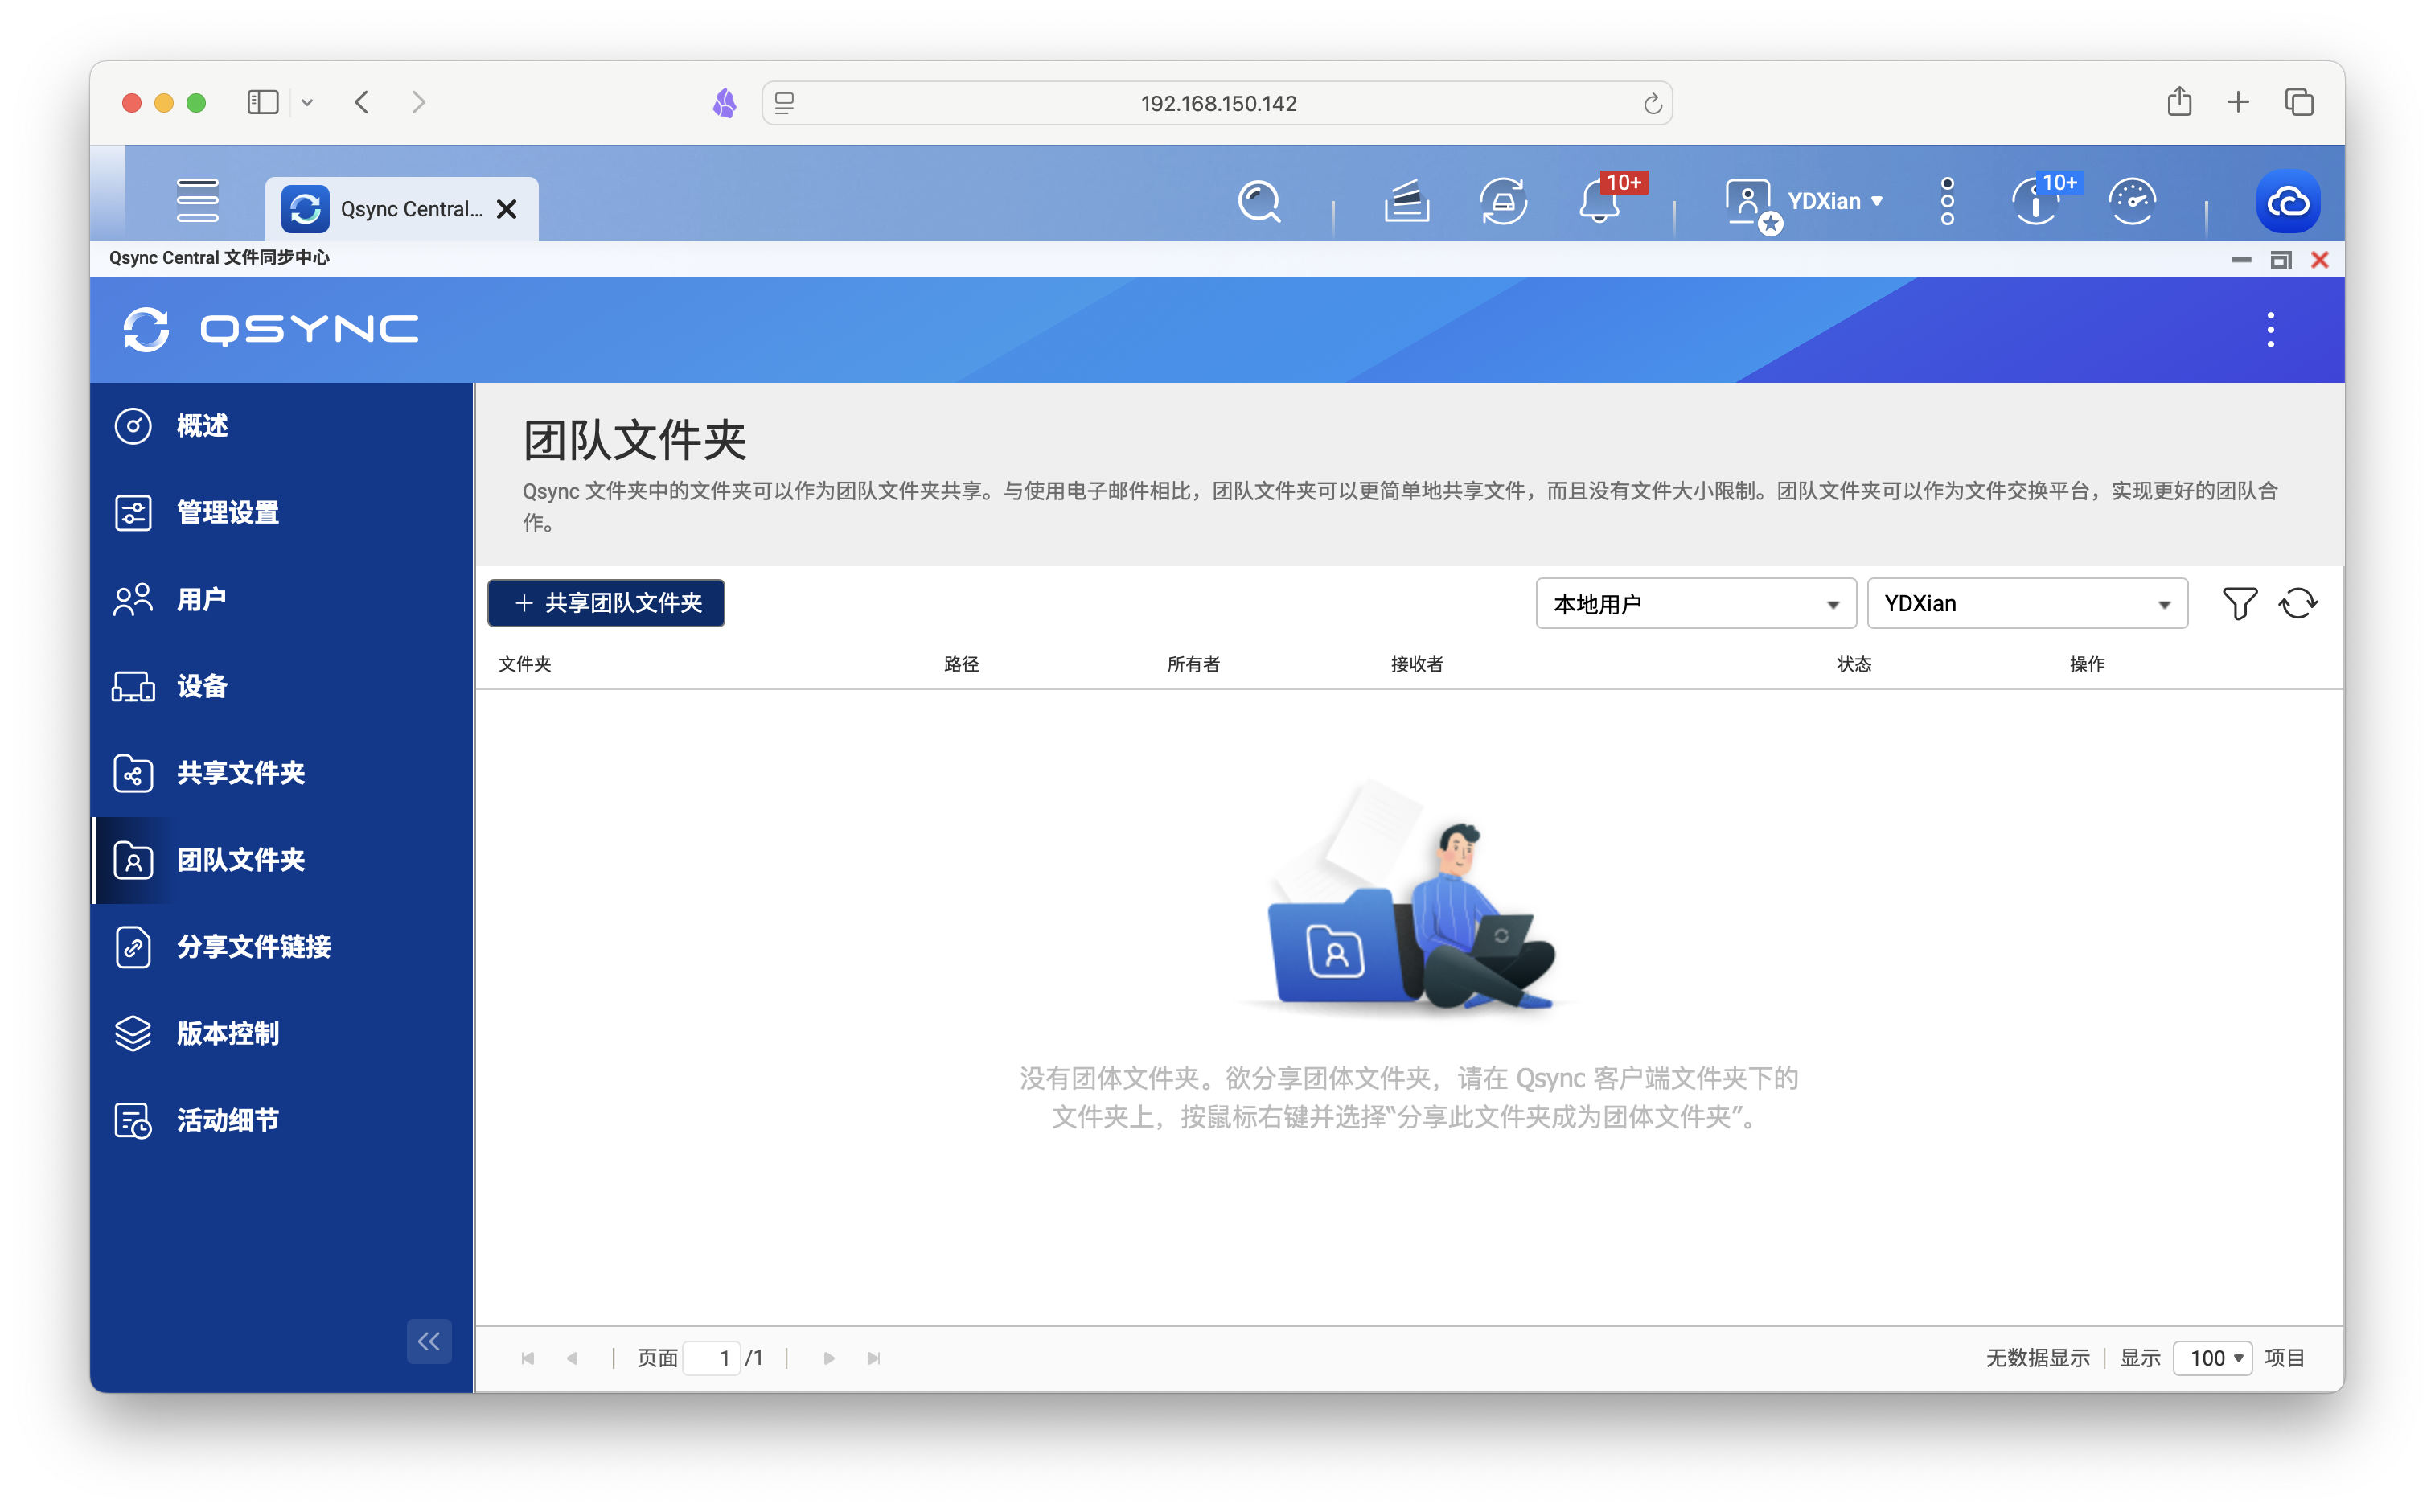Screen dimensions: 2435x1512
Task: Close the Qsync Central app window
Action: click(2320, 260)
